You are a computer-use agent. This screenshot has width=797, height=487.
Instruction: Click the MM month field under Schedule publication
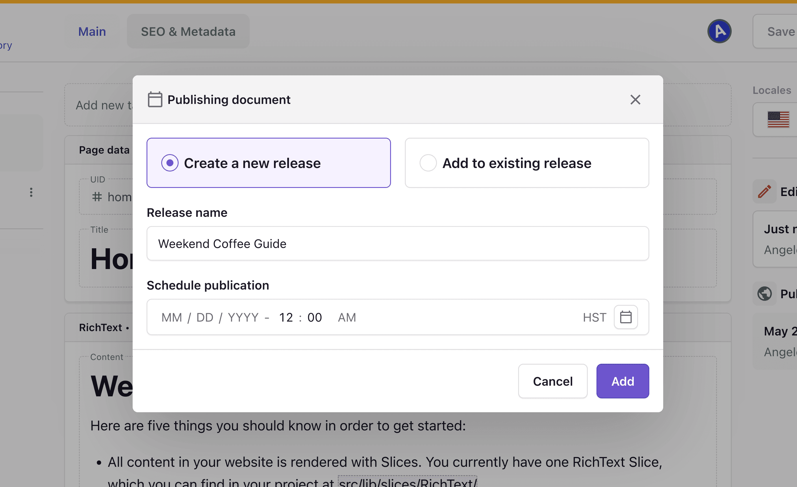point(171,317)
